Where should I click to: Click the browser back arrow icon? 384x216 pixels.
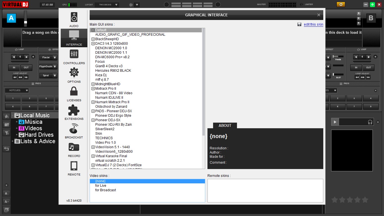click(x=6, y=149)
